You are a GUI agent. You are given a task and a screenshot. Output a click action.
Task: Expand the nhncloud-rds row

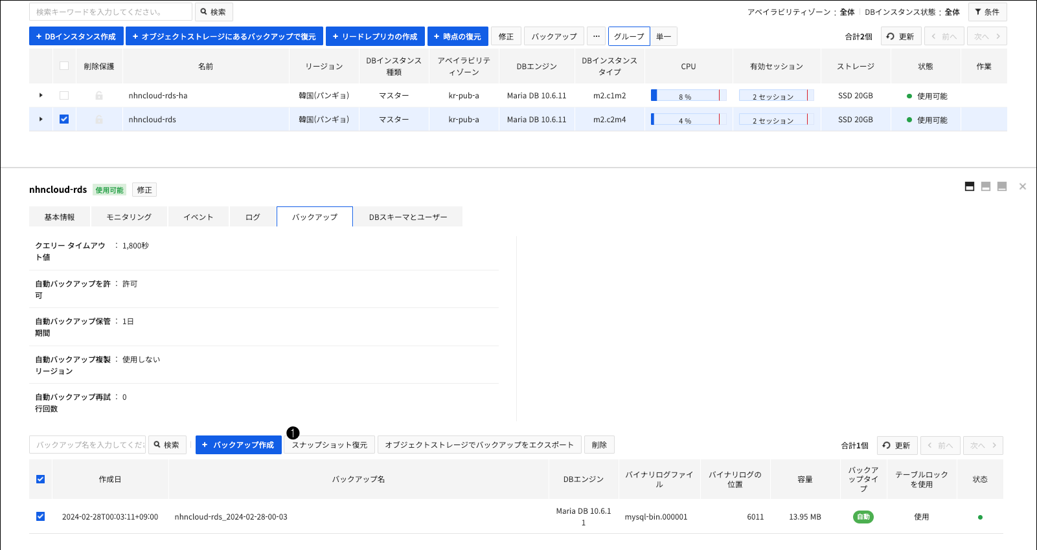point(41,120)
